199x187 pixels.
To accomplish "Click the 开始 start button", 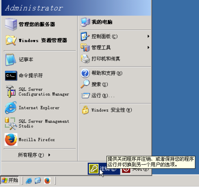I will 10,180.
